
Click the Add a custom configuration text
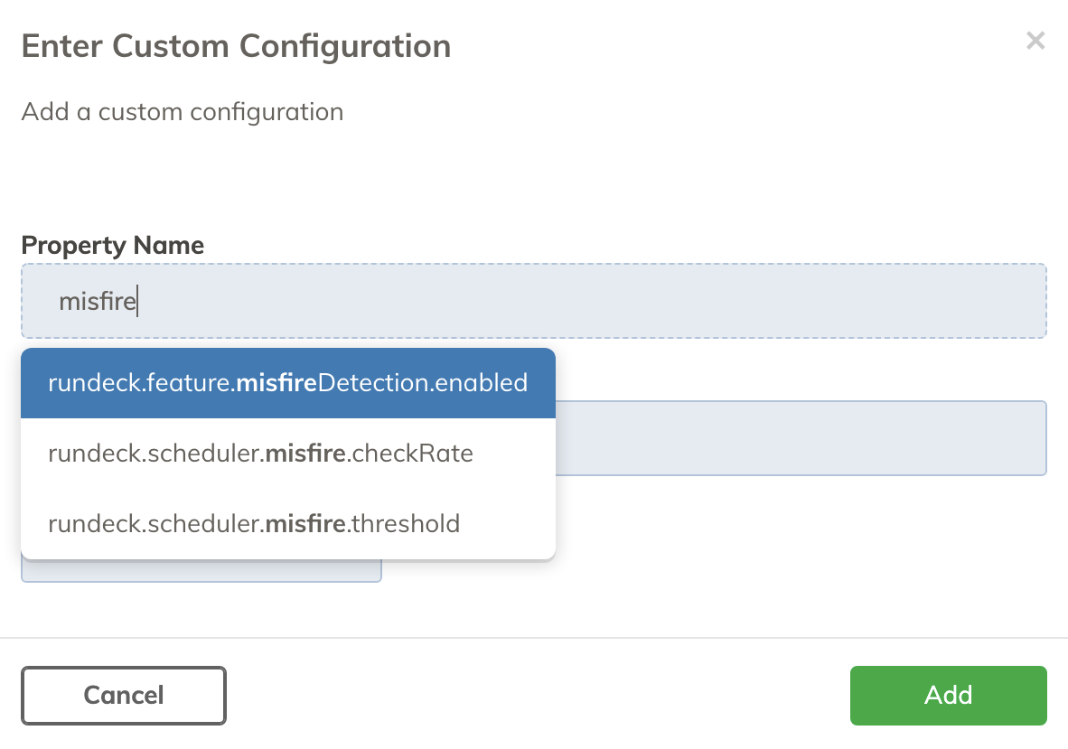tap(182, 111)
